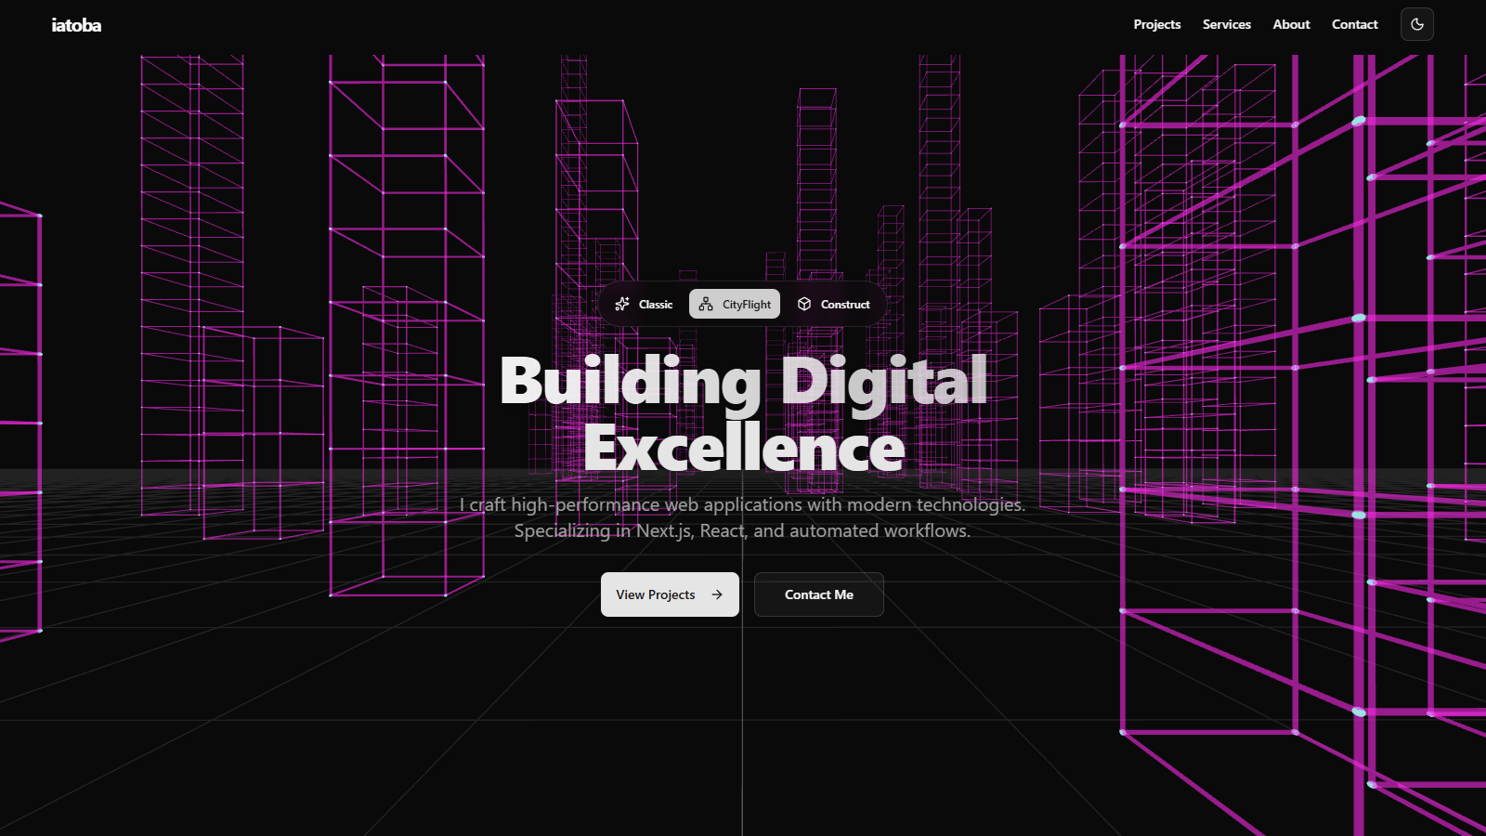Open the Services nav item
Image resolution: width=1486 pixels, height=836 pixels.
pyautogui.click(x=1226, y=24)
